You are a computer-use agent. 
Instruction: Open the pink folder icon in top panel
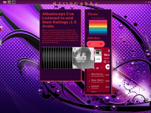(x=5, y=2)
